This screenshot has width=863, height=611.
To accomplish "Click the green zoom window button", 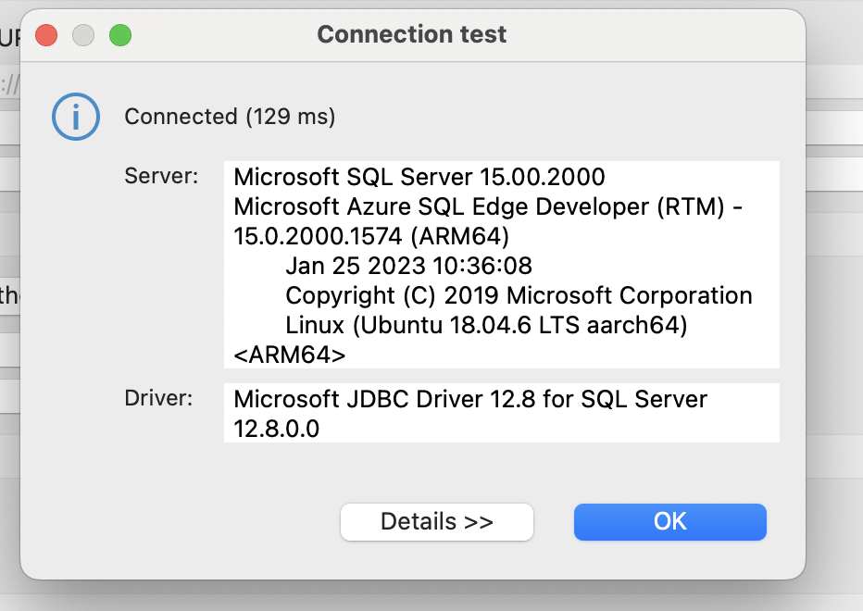I will tap(120, 36).
